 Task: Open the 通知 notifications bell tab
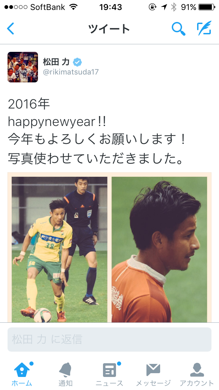[x=65, y=374]
